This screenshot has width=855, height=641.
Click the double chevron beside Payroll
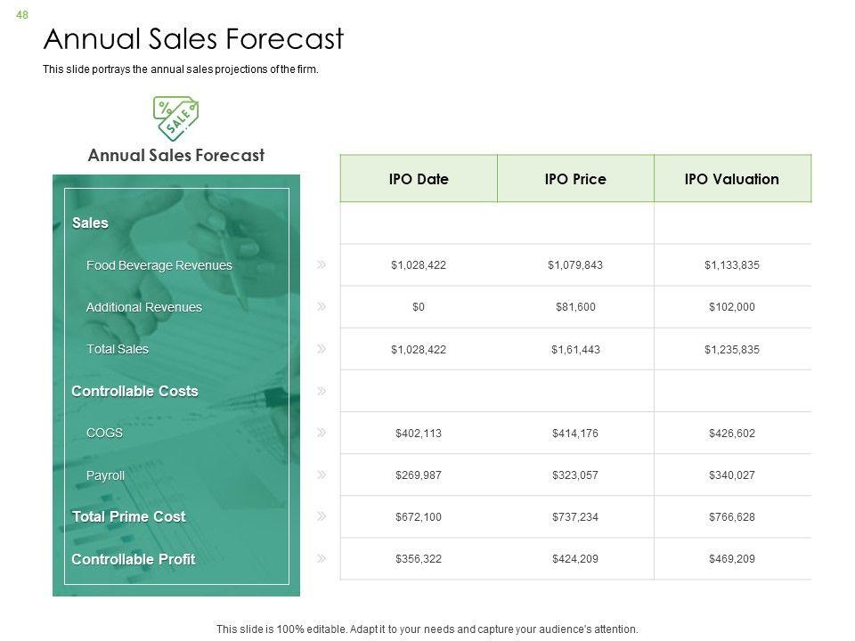(321, 475)
